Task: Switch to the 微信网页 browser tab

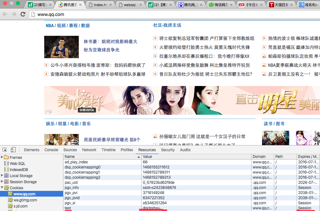Action: point(221,5)
